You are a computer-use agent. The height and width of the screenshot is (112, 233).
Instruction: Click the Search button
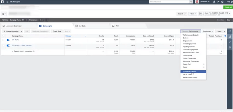point(181,14)
